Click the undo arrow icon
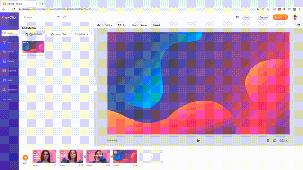This screenshot has height=170, width=303. click(x=59, y=17)
